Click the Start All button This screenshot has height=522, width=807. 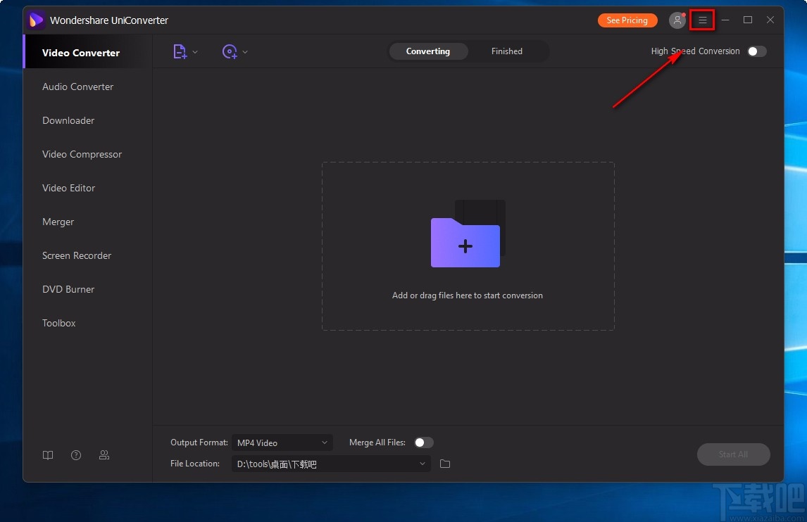[x=733, y=454]
